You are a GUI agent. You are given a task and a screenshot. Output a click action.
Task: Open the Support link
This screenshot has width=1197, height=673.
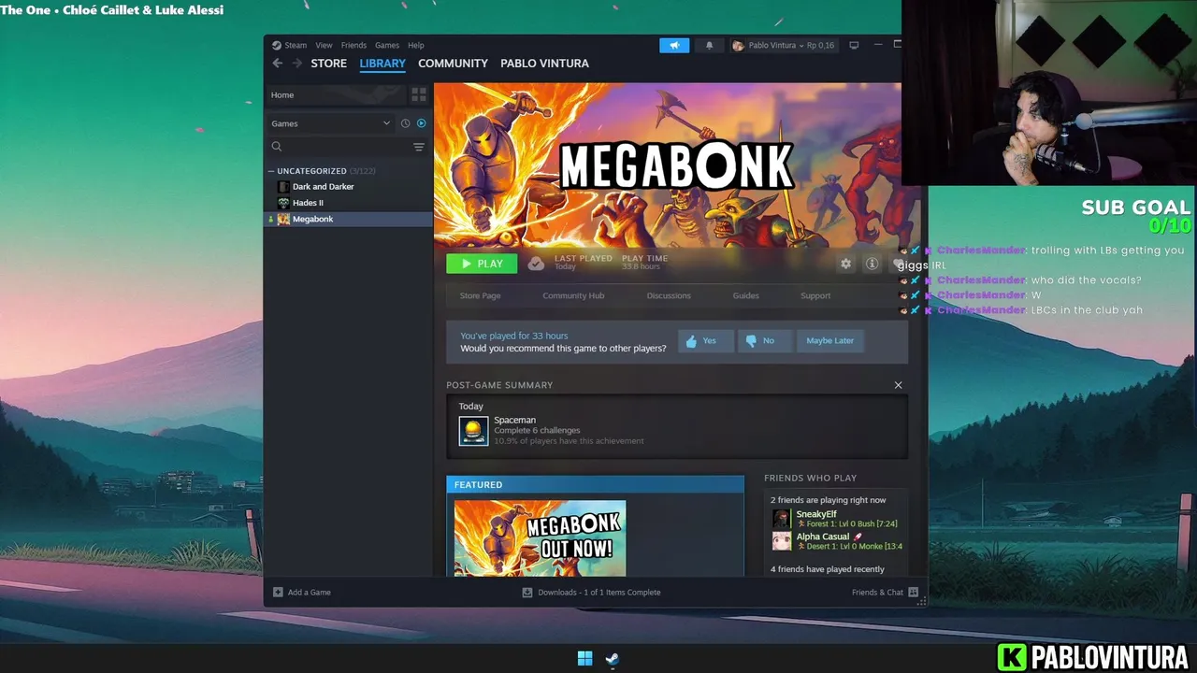(x=815, y=295)
